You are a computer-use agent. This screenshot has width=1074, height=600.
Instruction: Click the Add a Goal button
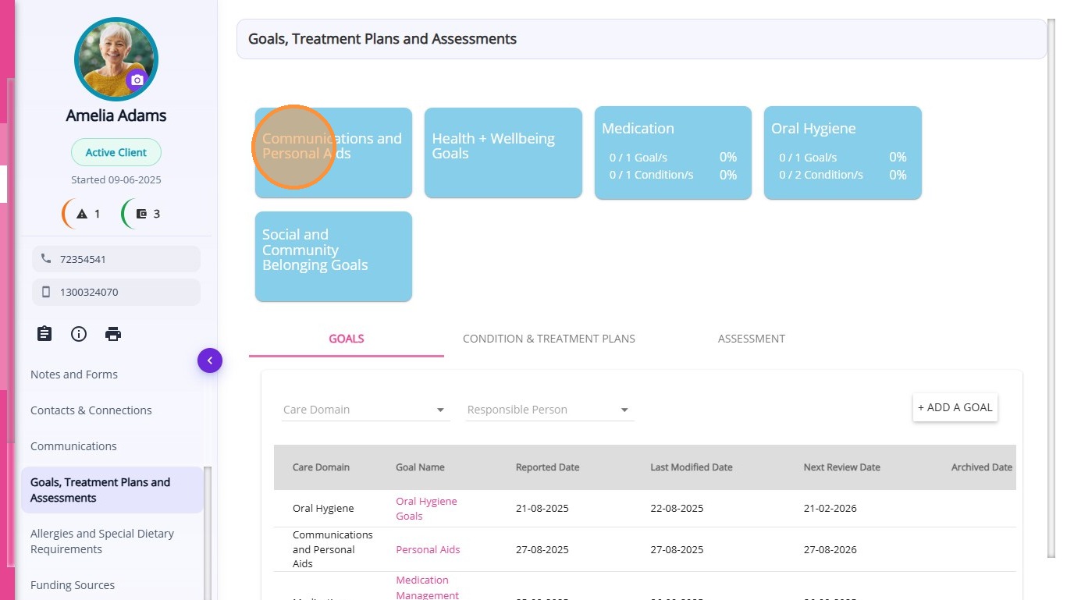click(x=955, y=407)
